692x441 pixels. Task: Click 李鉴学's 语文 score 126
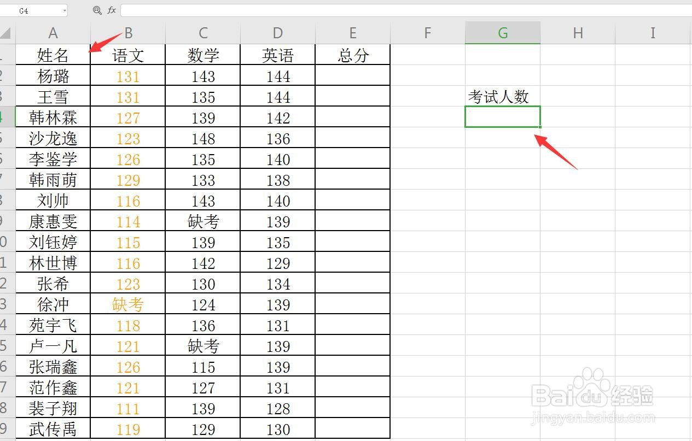click(128, 158)
